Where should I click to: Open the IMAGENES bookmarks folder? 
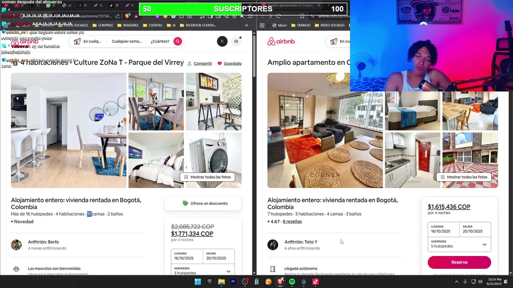pyautogui.click(x=127, y=25)
